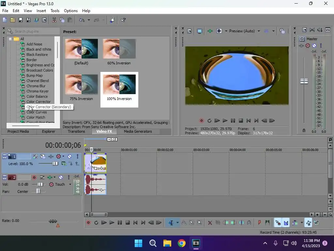Solo audio track 2 with exclamation icon
Image resolution: width=334 pixels, height=251 pixels.
pyautogui.click(x=68, y=177)
